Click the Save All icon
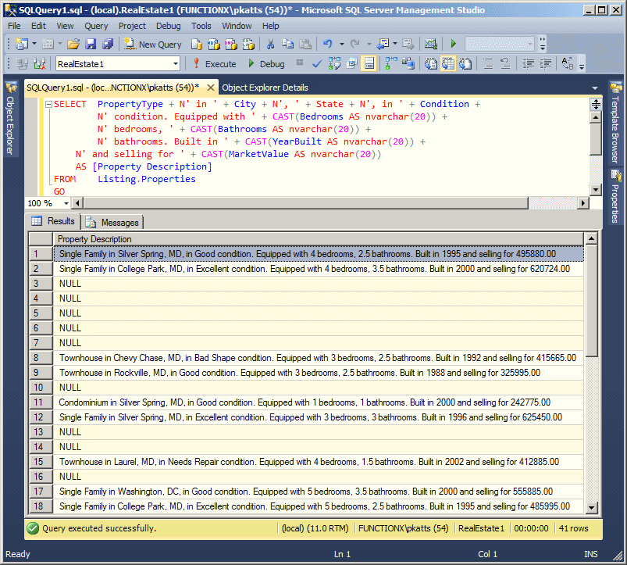This screenshot has height=565, width=627. [x=108, y=44]
